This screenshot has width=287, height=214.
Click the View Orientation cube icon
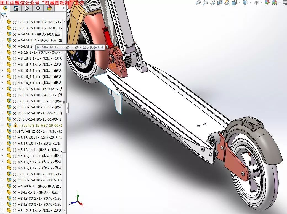pos(234,2)
